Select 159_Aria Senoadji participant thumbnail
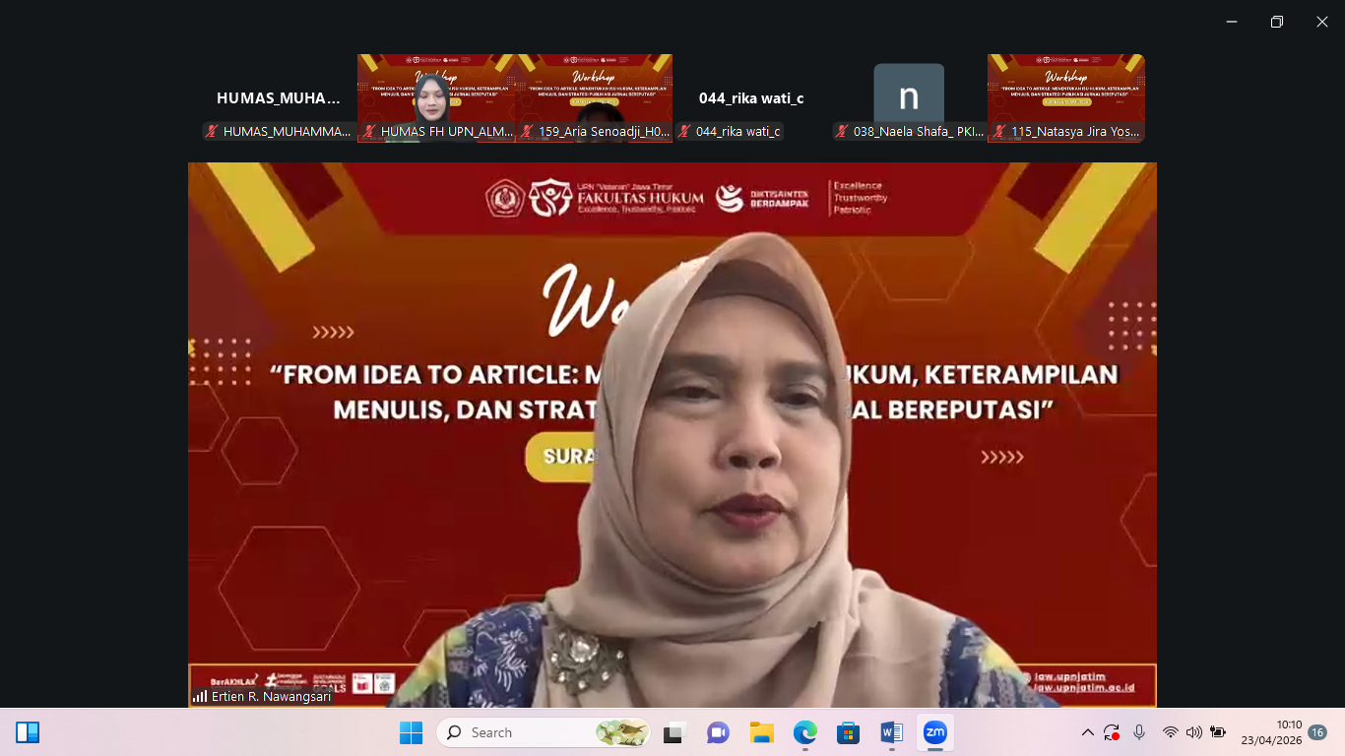This screenshot has height=756, width=1345. 594,97
